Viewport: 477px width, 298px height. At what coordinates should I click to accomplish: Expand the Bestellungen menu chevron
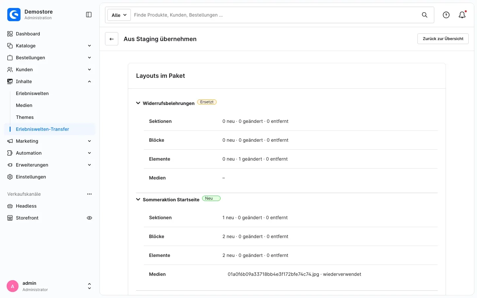89,58
